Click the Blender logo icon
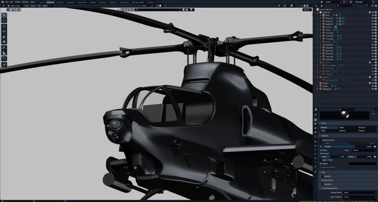This screenshot has width=378, height=202. (2, 2)
